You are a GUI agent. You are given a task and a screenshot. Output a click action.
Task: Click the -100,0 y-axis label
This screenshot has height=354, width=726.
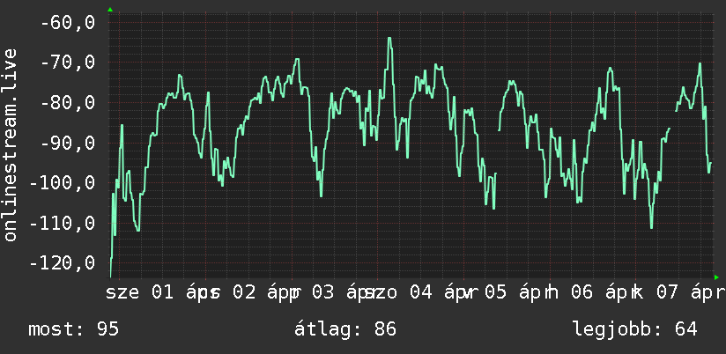63,182
